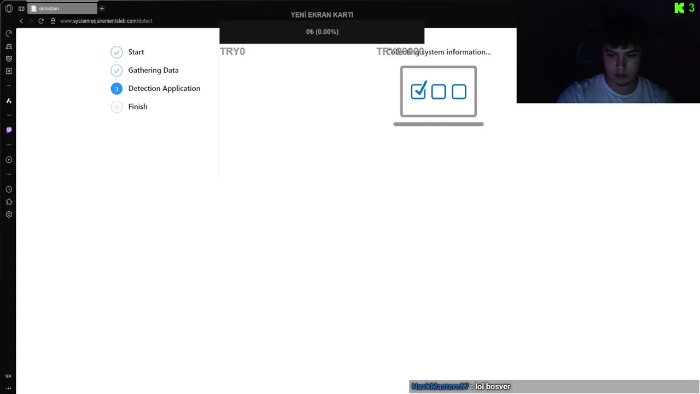Open the Aria AI sidebar icon
The image size is (700, 394).
[9, 101]
